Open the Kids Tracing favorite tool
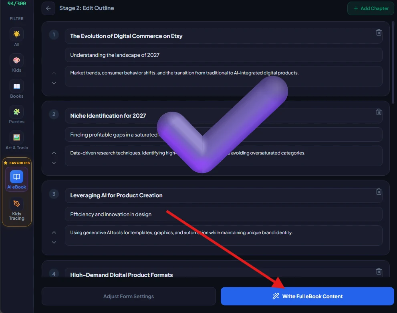397x313 pixels. click(x=17, y=209)
